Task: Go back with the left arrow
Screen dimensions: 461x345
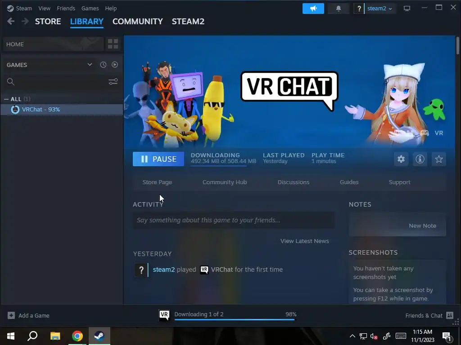Action: [x=11, y=21]
